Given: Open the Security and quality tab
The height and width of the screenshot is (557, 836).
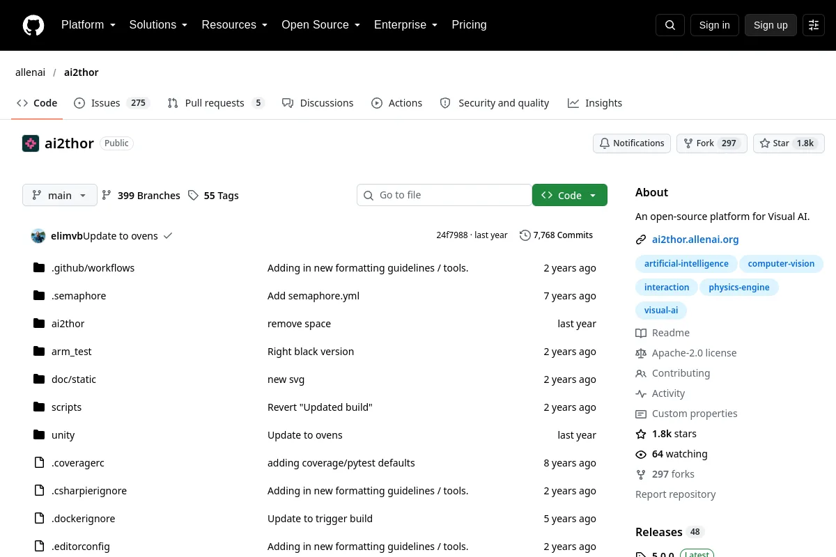Looking at the screenshot, I should (x=495, y=103).
